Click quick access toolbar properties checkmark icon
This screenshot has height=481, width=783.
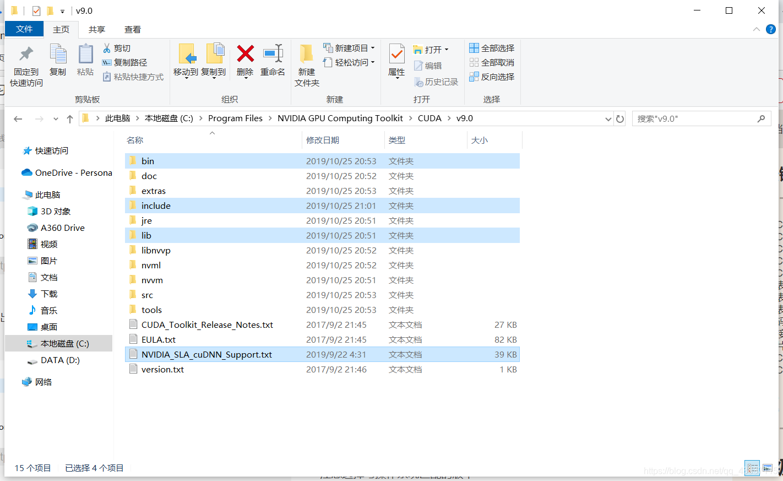[x=36, y=11]
